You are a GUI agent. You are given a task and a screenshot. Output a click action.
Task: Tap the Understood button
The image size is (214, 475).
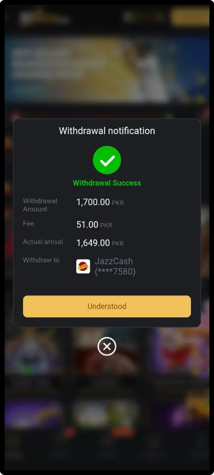[x=107, y=306]
